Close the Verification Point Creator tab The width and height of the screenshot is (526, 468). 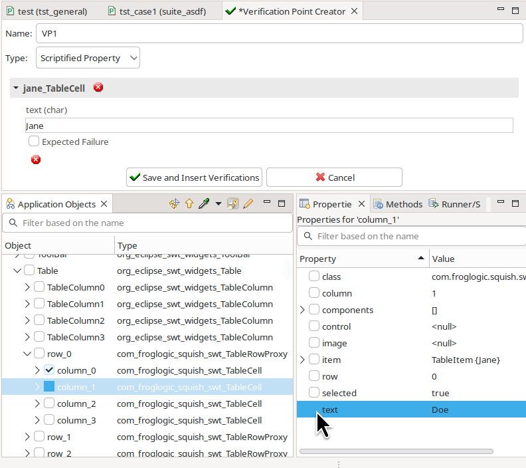click(x=355, y=11)
